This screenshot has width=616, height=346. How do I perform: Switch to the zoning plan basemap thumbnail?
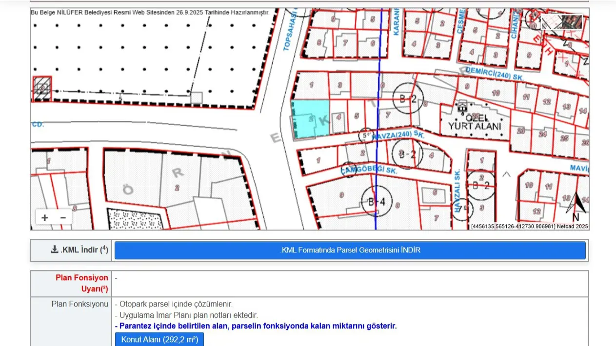click(x=551, y=22)
